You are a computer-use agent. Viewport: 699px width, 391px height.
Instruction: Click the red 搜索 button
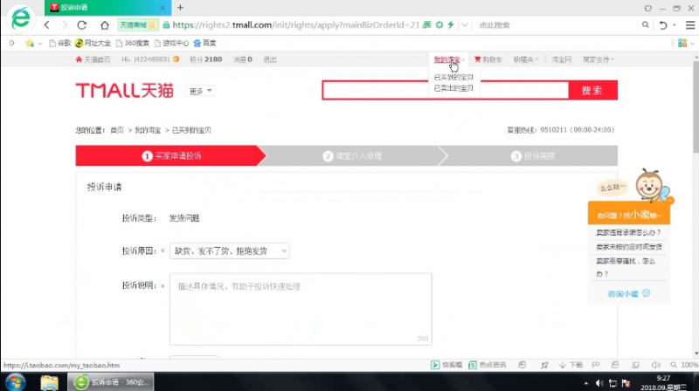click(x=592, y=91)
